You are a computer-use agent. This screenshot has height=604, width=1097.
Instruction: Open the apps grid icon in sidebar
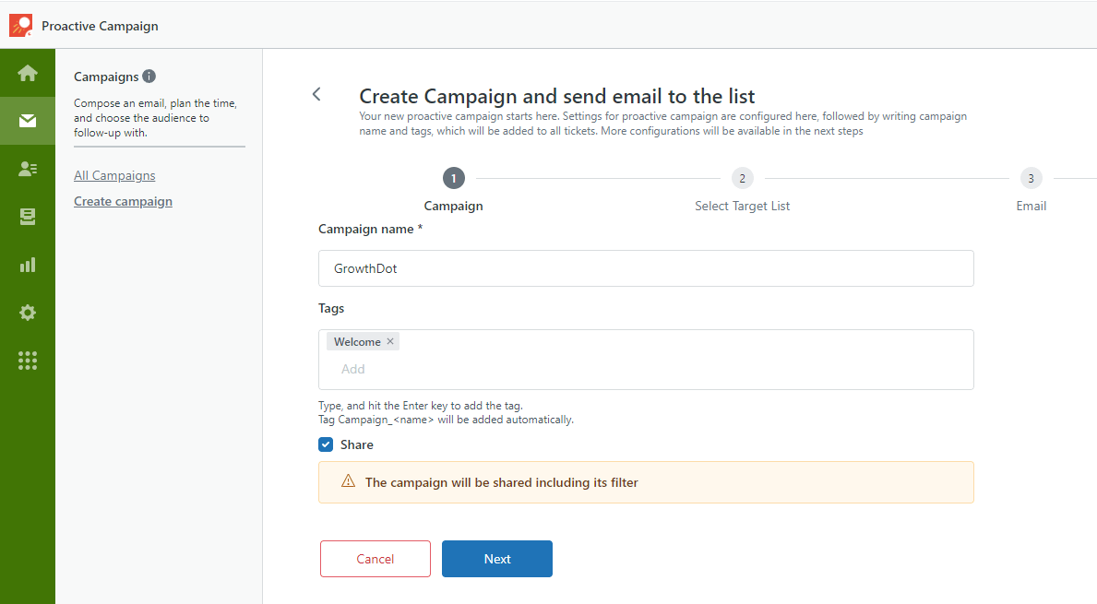28,360
